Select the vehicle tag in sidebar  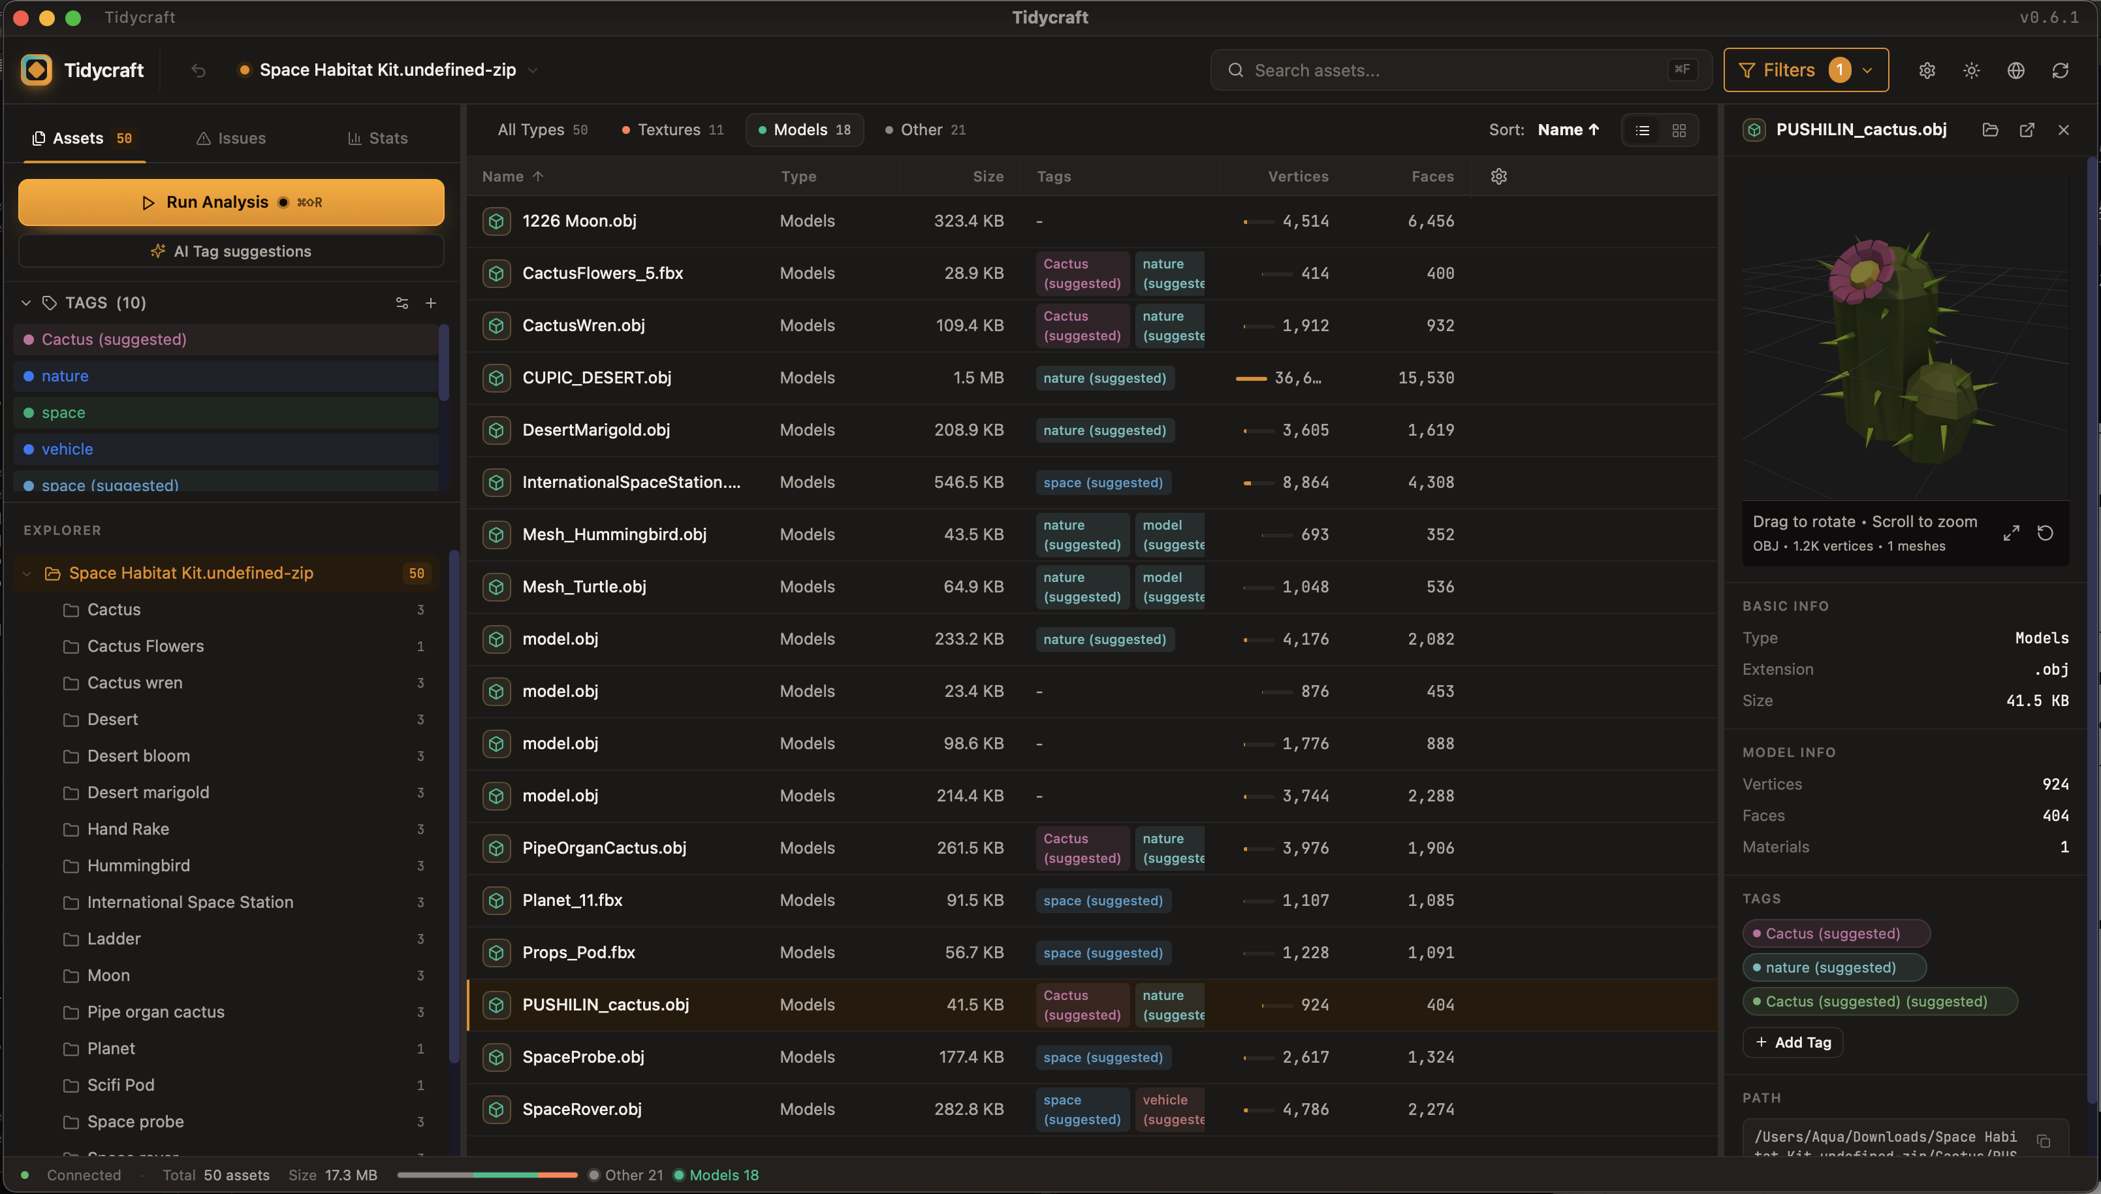point(225,449)
